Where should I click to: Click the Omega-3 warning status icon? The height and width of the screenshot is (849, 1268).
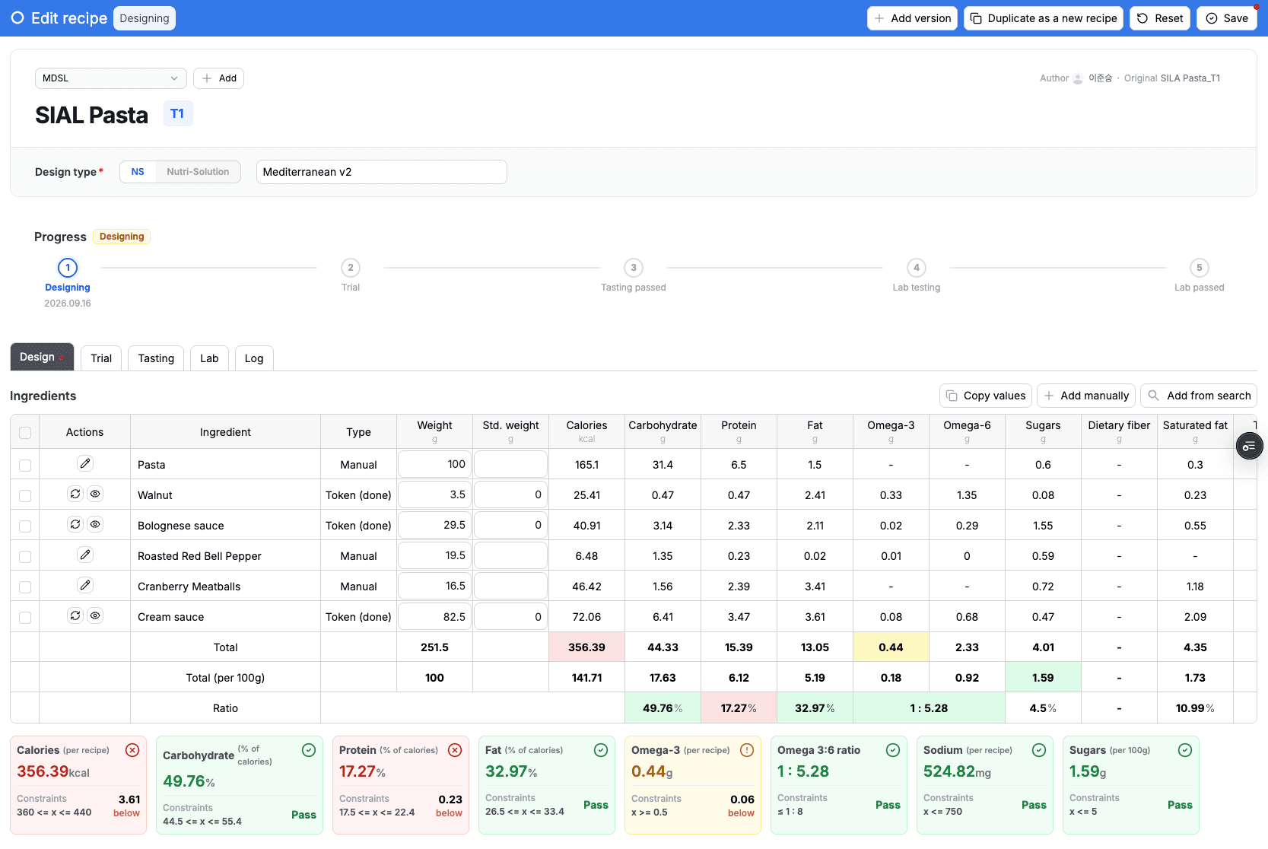click(x=747, y=750)
